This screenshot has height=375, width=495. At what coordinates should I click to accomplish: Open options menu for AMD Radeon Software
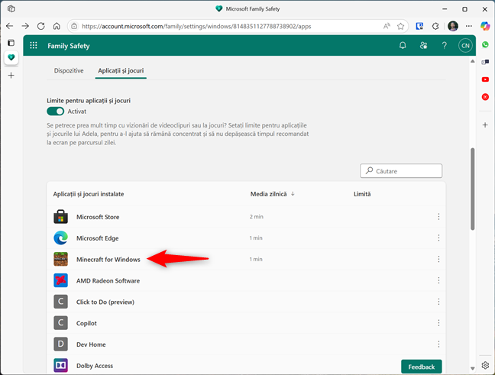(438, 280)
